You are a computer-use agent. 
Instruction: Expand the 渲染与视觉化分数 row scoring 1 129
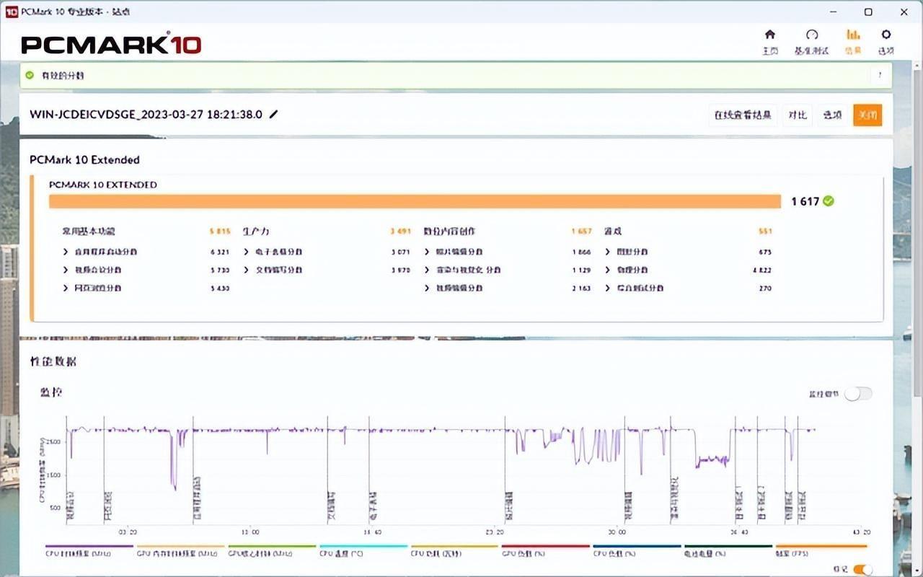click(508, 270)
